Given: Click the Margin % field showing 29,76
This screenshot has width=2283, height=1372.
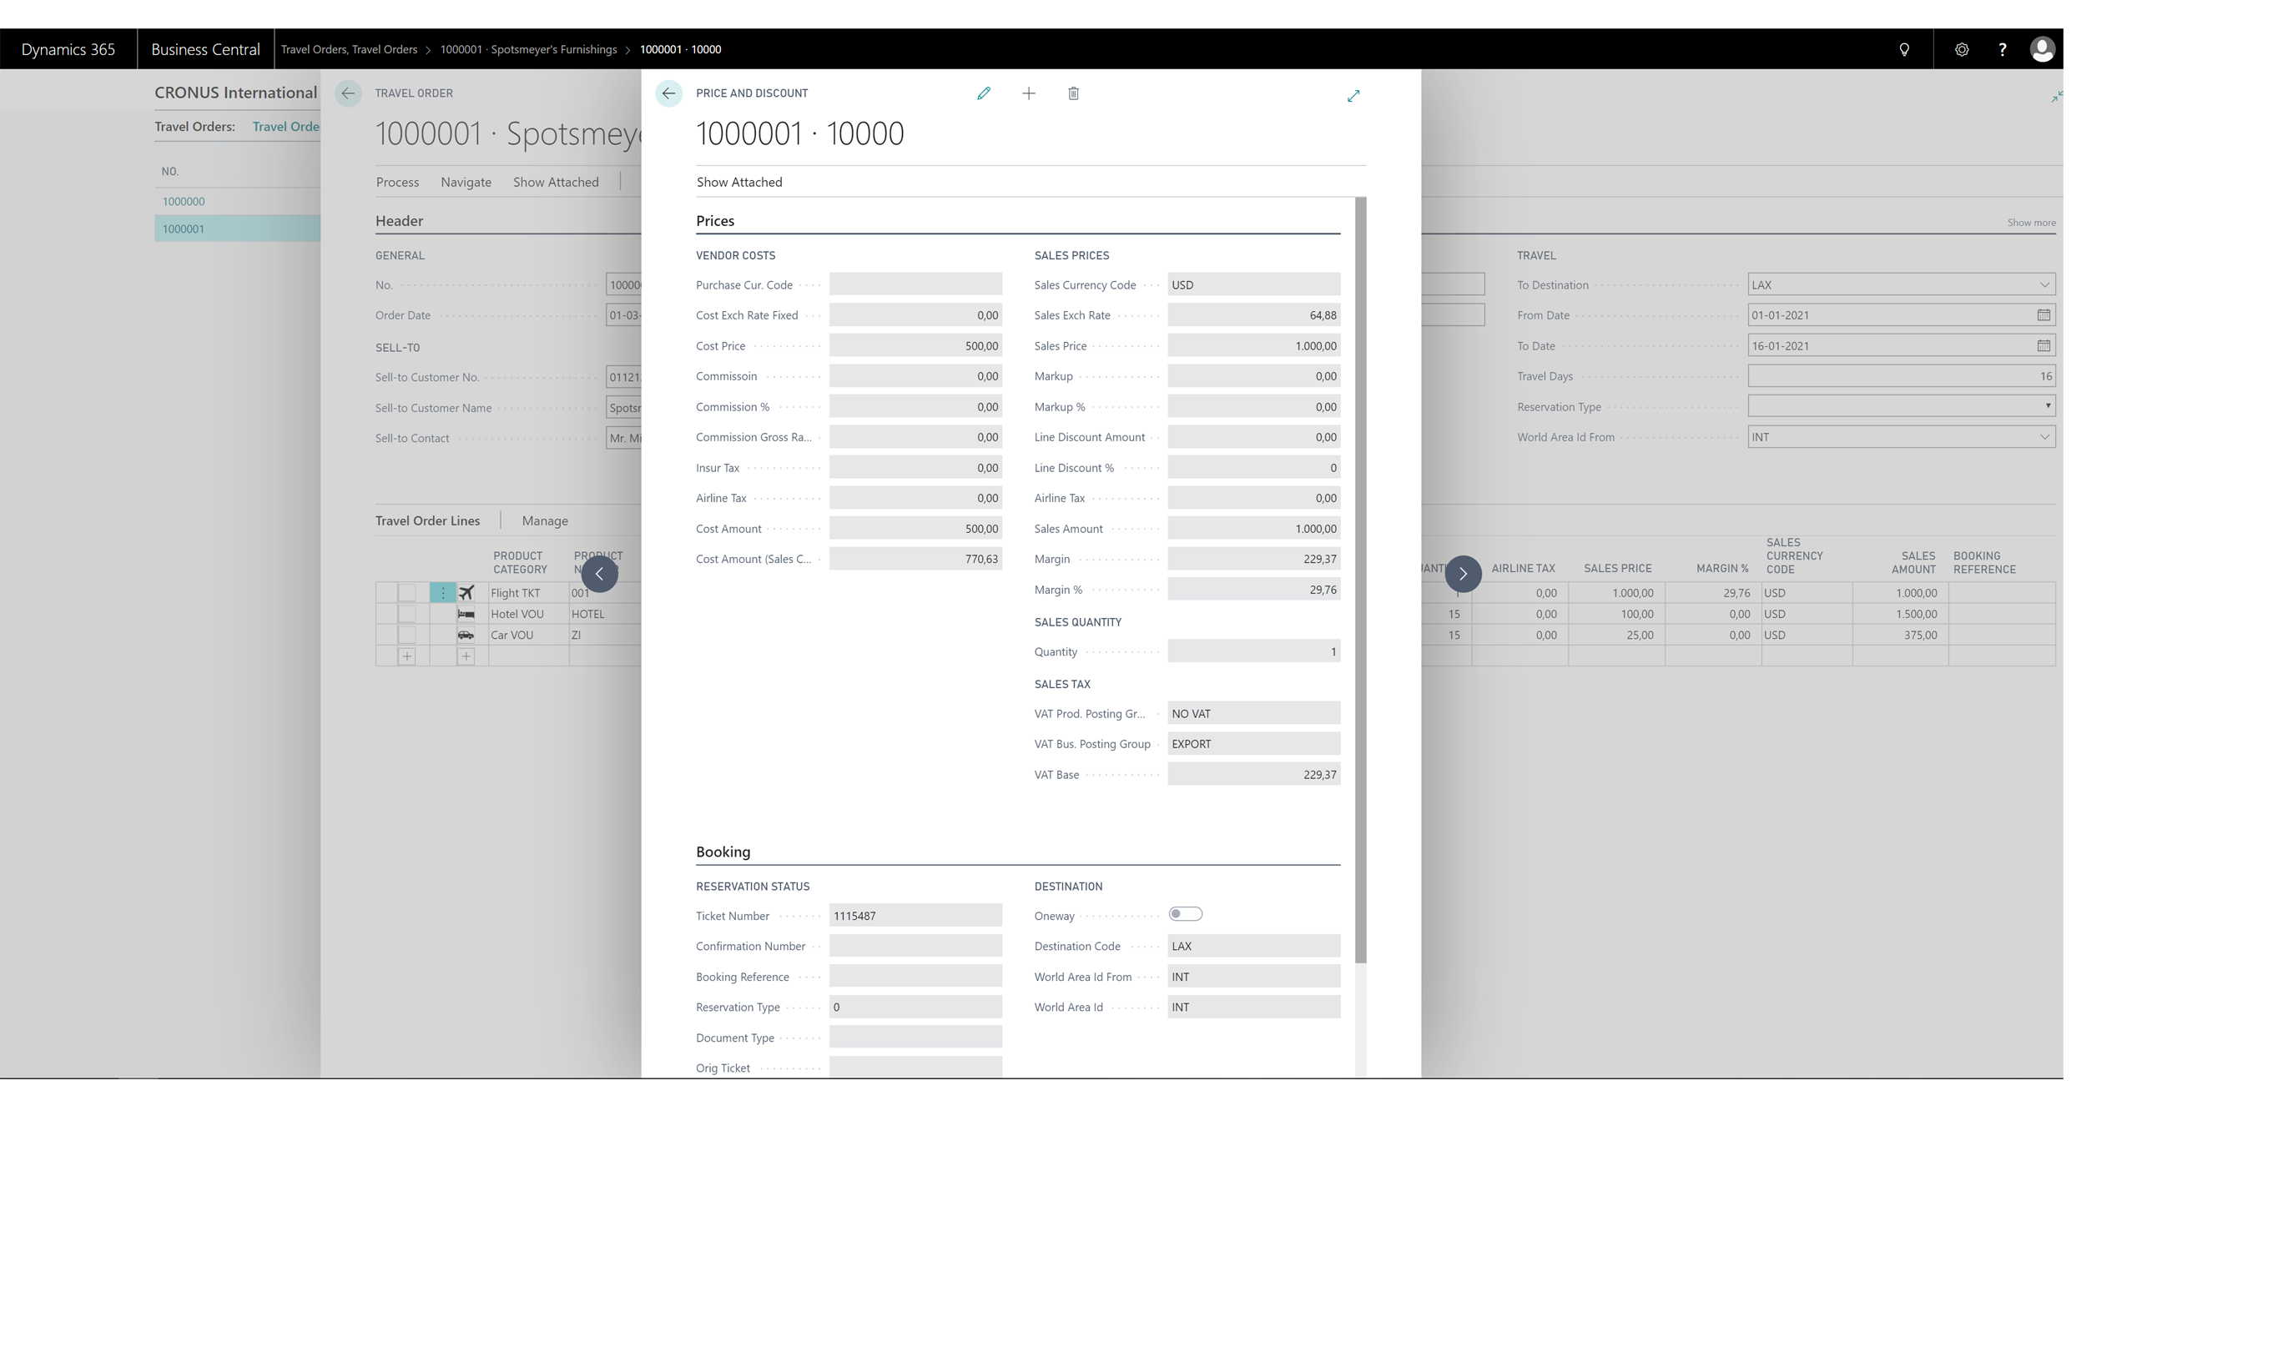Looking at the screenshot, I should pyautogui.click(x=1253, y=589).
